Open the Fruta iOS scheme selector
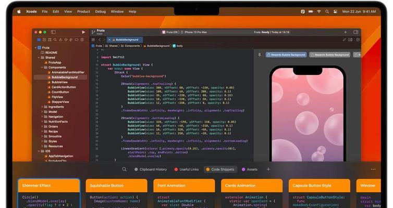Viewport: 393px width, 208px height. (170, 32)
